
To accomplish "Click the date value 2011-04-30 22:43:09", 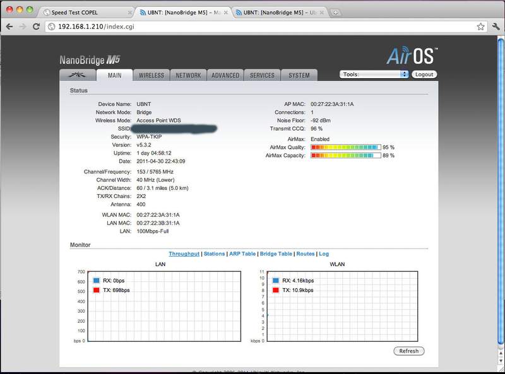I will pyautogui.click(x=161, y=161).
